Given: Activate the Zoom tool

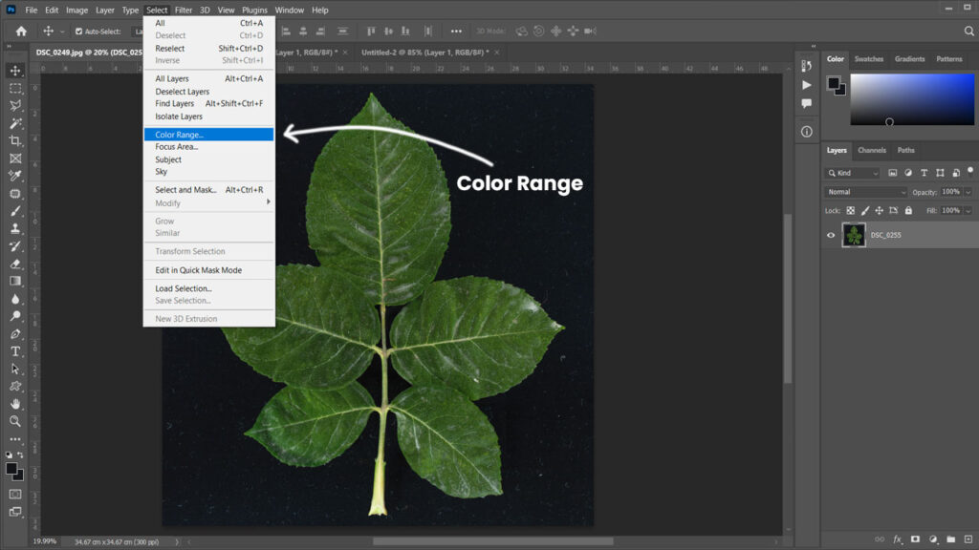Looking at the screenshot, I should pos(13,421).
